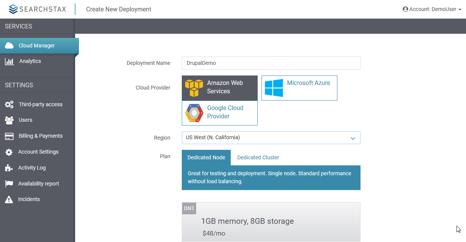Open Account Settings page
Screen dimensions: 466x242
38,152
